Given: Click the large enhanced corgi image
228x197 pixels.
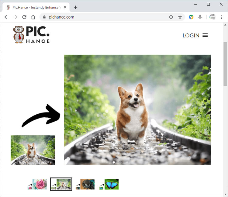Looking at the screenshot, I should click(x=137, y=110).
